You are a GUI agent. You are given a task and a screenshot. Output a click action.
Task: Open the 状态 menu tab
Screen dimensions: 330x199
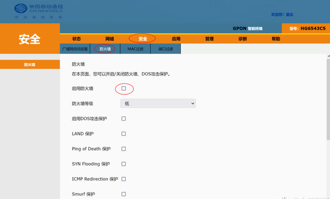click(77, 39)
